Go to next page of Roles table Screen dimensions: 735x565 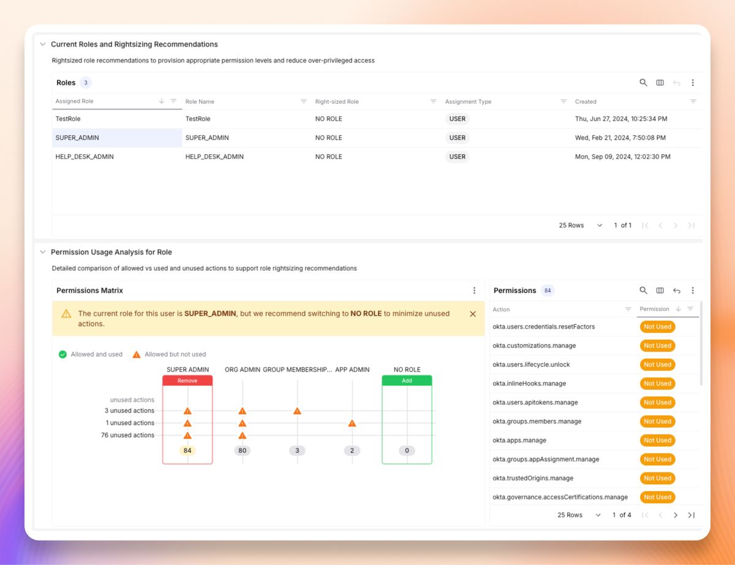tap(676, 225)
